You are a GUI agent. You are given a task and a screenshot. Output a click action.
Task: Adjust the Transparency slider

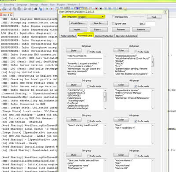[x=138, y=17]
